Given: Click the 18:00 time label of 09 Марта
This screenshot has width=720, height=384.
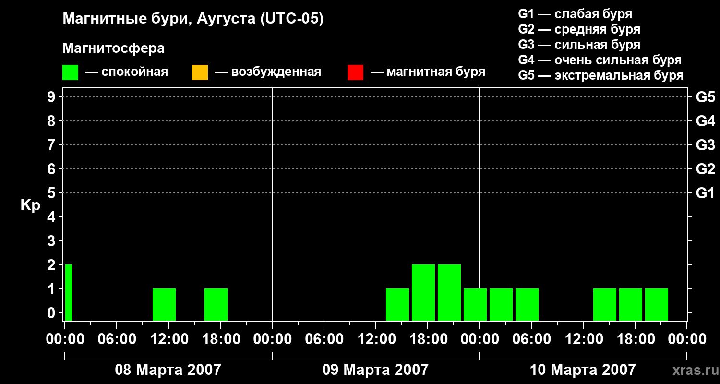Looking at the screenshot, I should click(x=428, y=339).
